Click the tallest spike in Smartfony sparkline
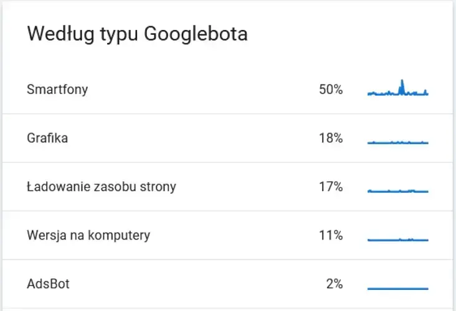Screen dimensions: 456x311 click(x=402, y=85)
